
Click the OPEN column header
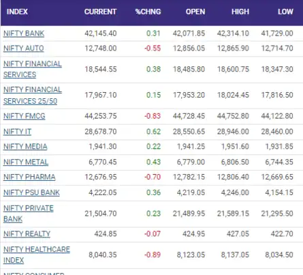point(195,12)
